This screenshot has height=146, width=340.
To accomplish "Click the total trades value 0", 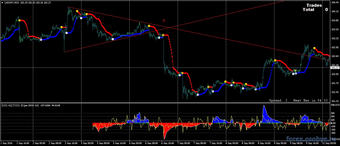I will (x=326, y=9).
